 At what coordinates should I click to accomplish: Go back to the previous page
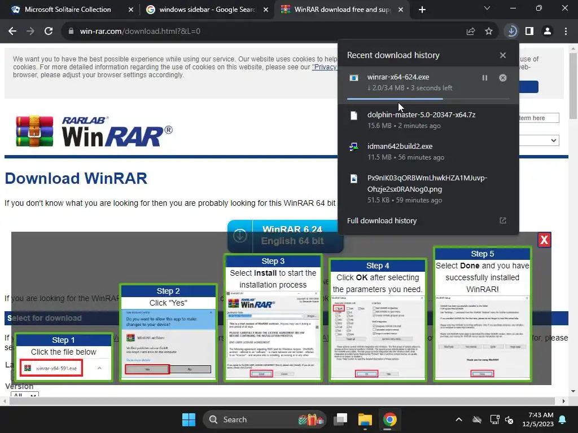[12, 32]
